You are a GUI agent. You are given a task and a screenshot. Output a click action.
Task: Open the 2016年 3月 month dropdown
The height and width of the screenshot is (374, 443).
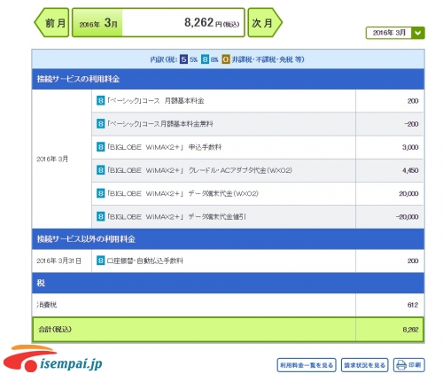click(x=395, y=33)
